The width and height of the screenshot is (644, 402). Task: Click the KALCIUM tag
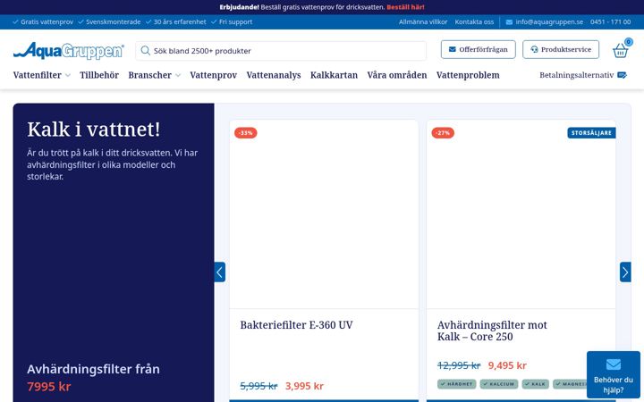(498, 384)
